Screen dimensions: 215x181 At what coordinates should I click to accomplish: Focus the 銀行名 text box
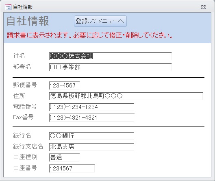pyautogui.click(x=91, y=136)
